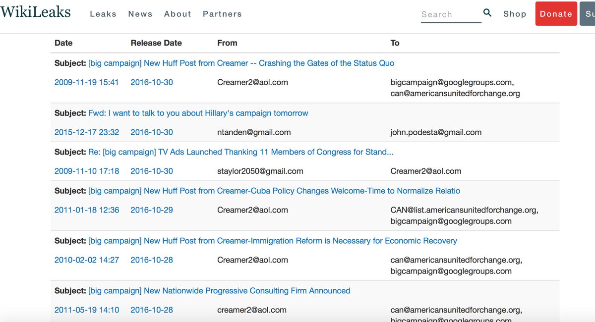Select sender staylor2050@gmail.com
This screenshot has width=595, height=322.
pyautogui.click(x=260, y=171)
